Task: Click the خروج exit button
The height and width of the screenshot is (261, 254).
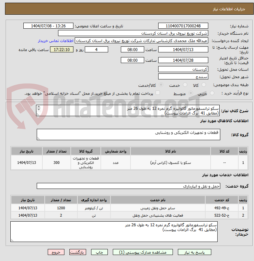Action: coord(56,252)
